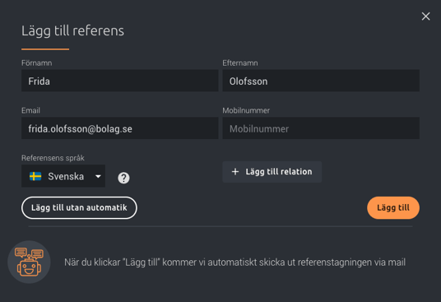Image resolution: width=441 pixels, height=302 pixels.
Task: Click the help question mark icon
Action: pos(123,178)
